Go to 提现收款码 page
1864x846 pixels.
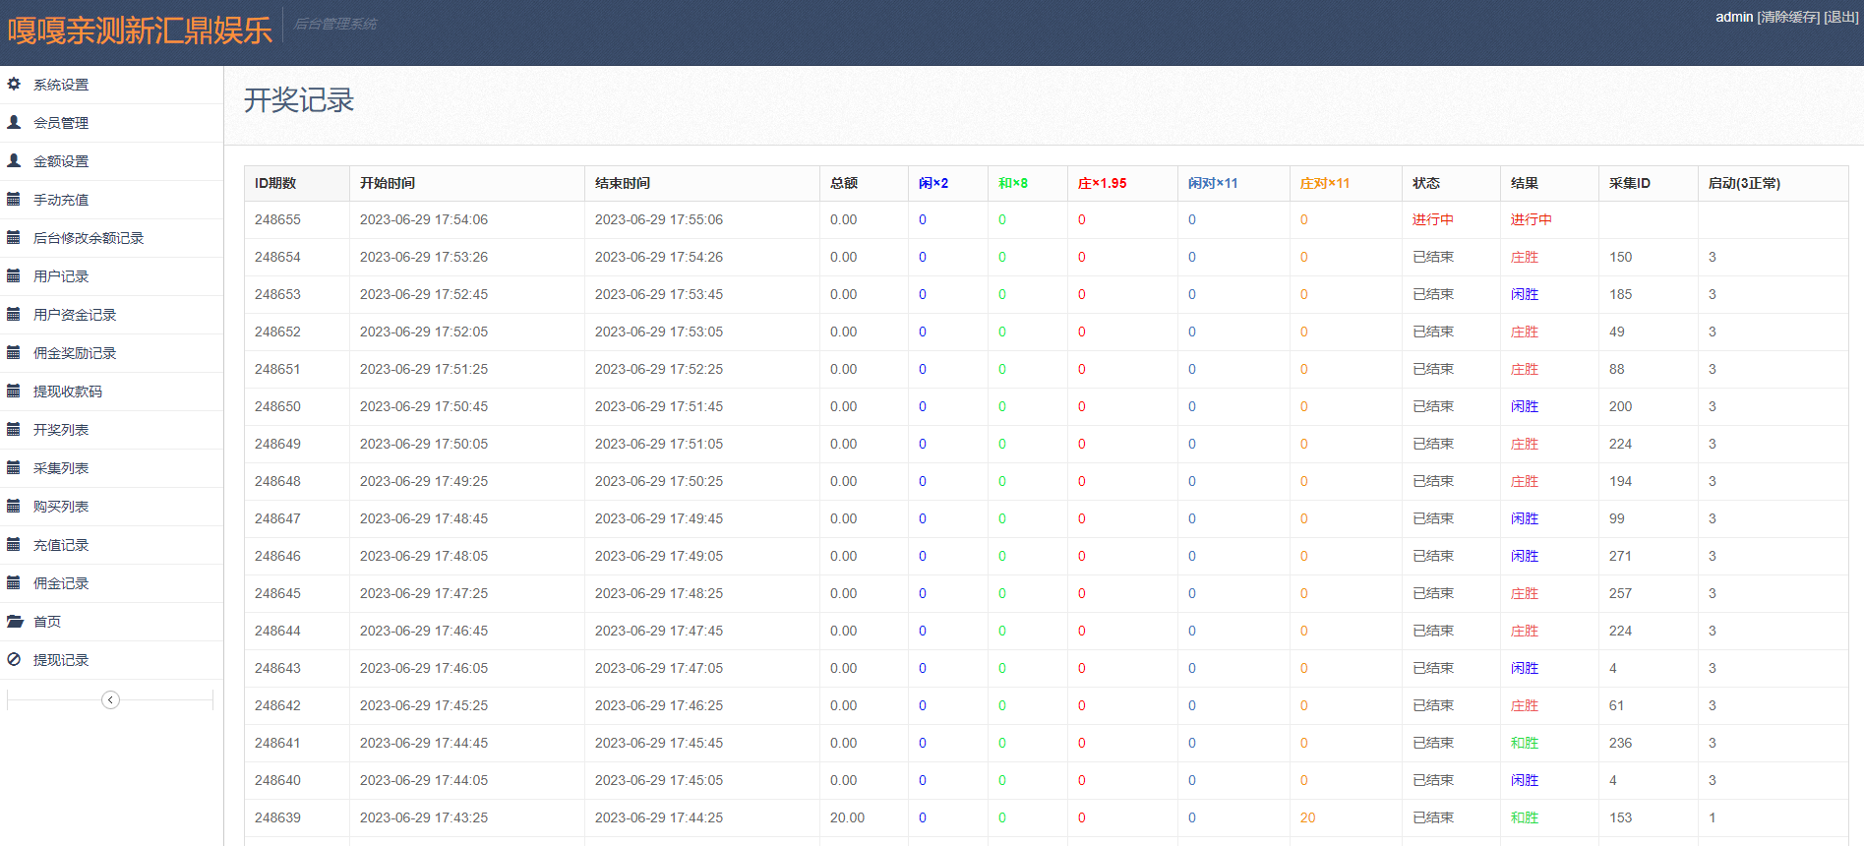(68, 392)
